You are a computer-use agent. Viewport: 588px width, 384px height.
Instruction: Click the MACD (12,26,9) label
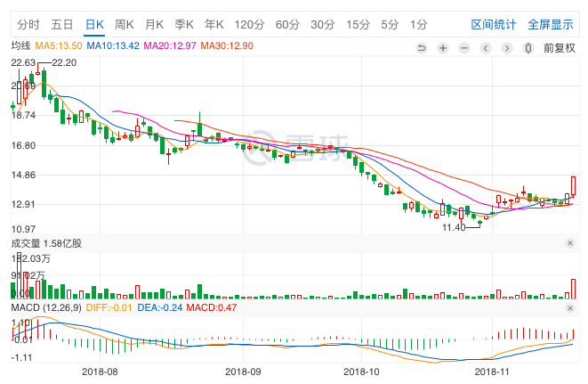click(x=46, y=307)
